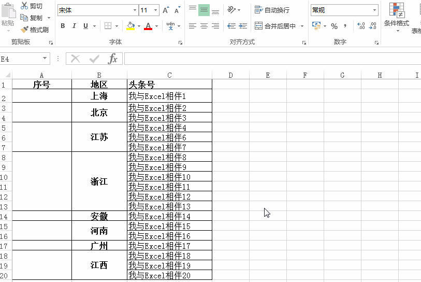The image size is (421, 282).
Task: Apply comma style separator
Action: 345,26
